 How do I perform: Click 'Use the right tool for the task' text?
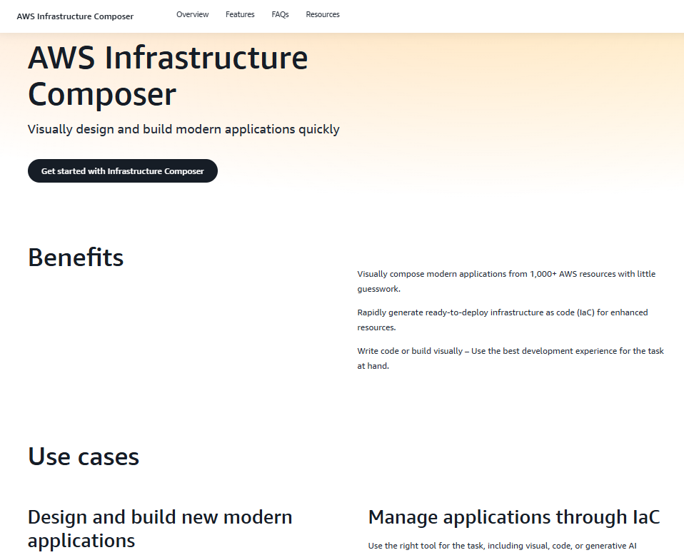pyautogui.click(x=502, y=546)
